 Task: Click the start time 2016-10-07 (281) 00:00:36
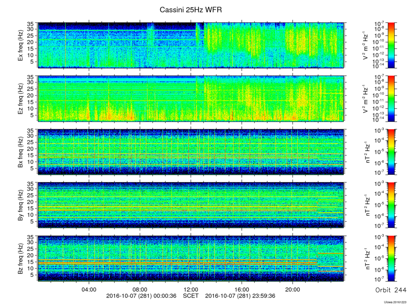tap(141, 296)
